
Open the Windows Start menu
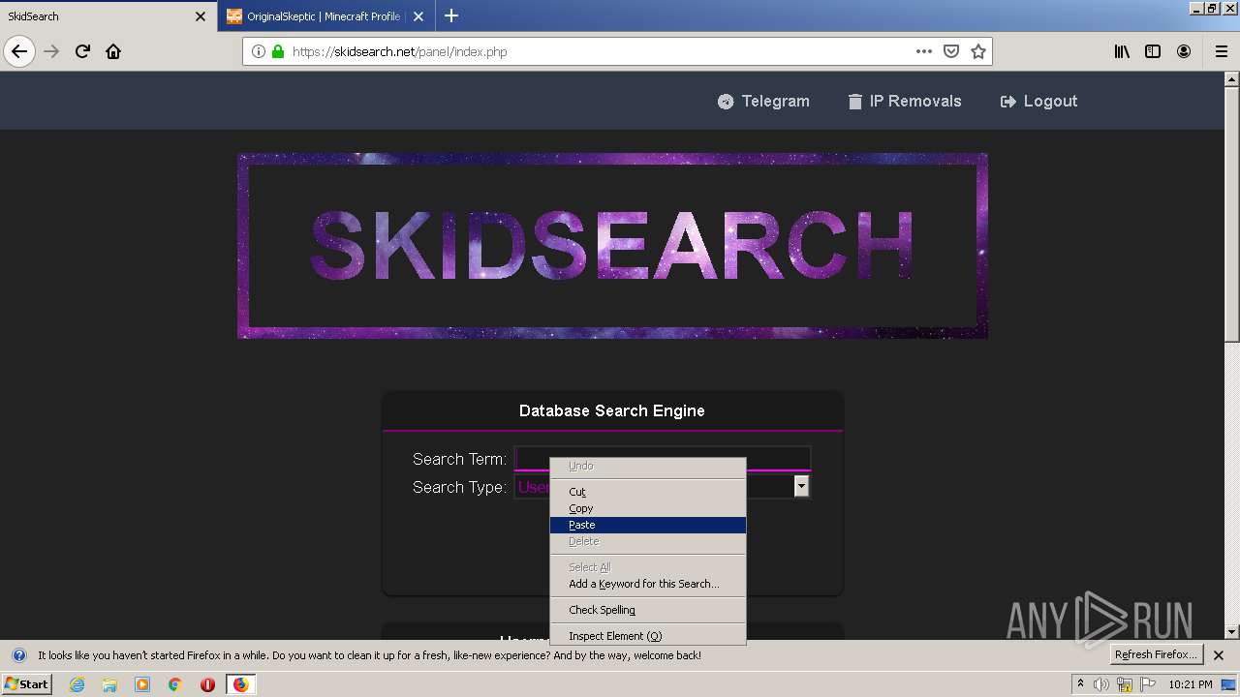(x=27, y=683)
